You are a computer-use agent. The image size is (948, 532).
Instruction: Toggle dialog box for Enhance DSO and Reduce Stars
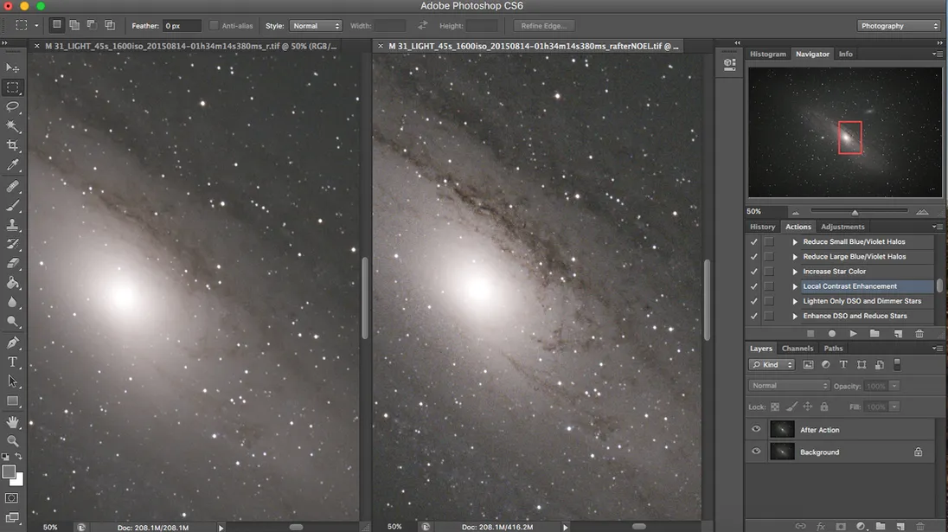[x=769, y=317]
